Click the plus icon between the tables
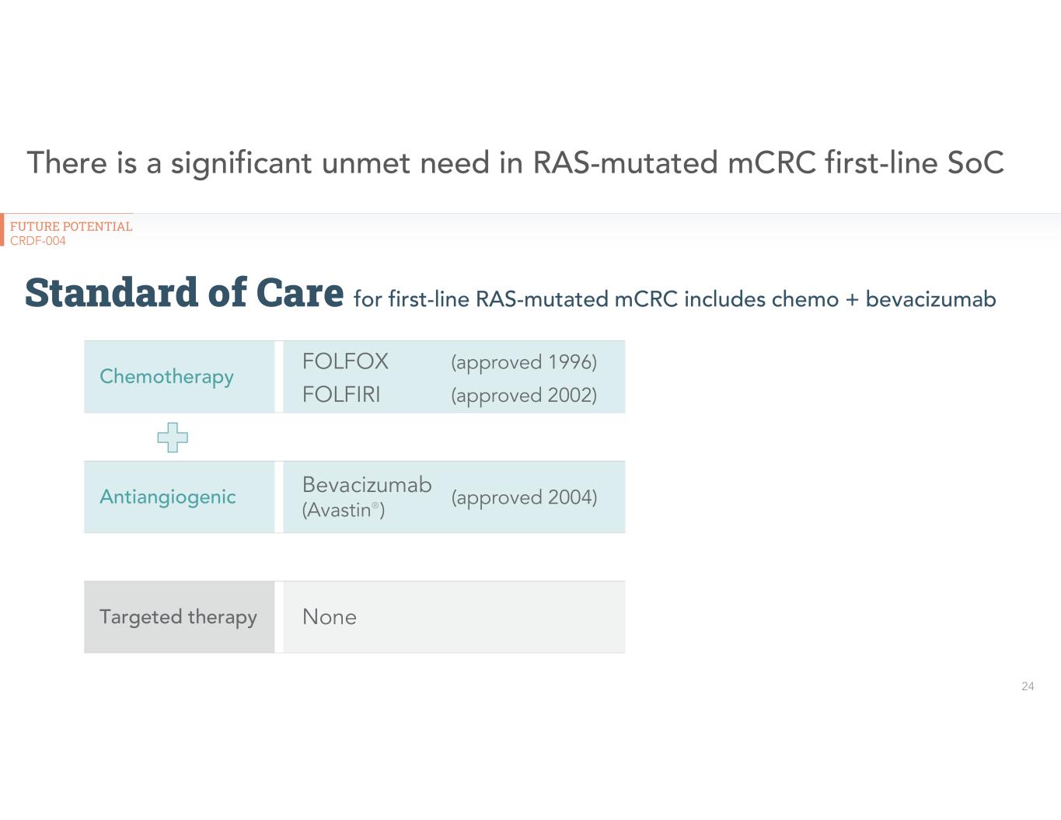This screenshot has width=1061, height=820. pyautogui.click(x=173, y=438)
